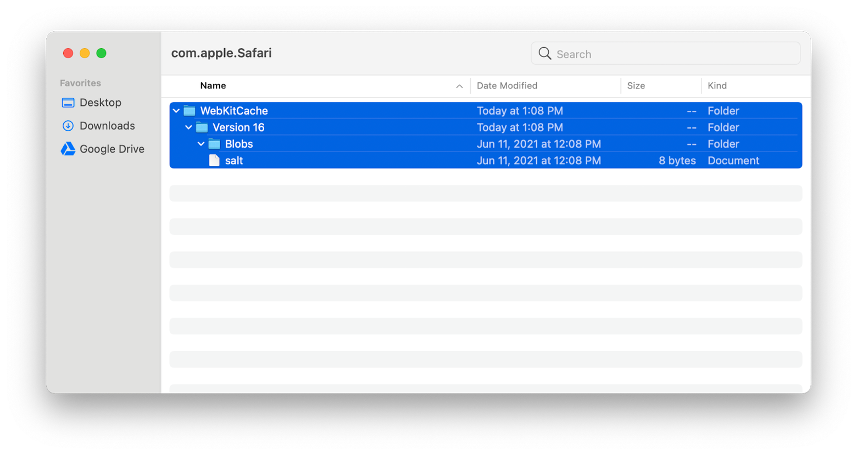Select the WebKitCache row name
The height and width of the screenshot is (455, 857).
click(x=234, y=111)
